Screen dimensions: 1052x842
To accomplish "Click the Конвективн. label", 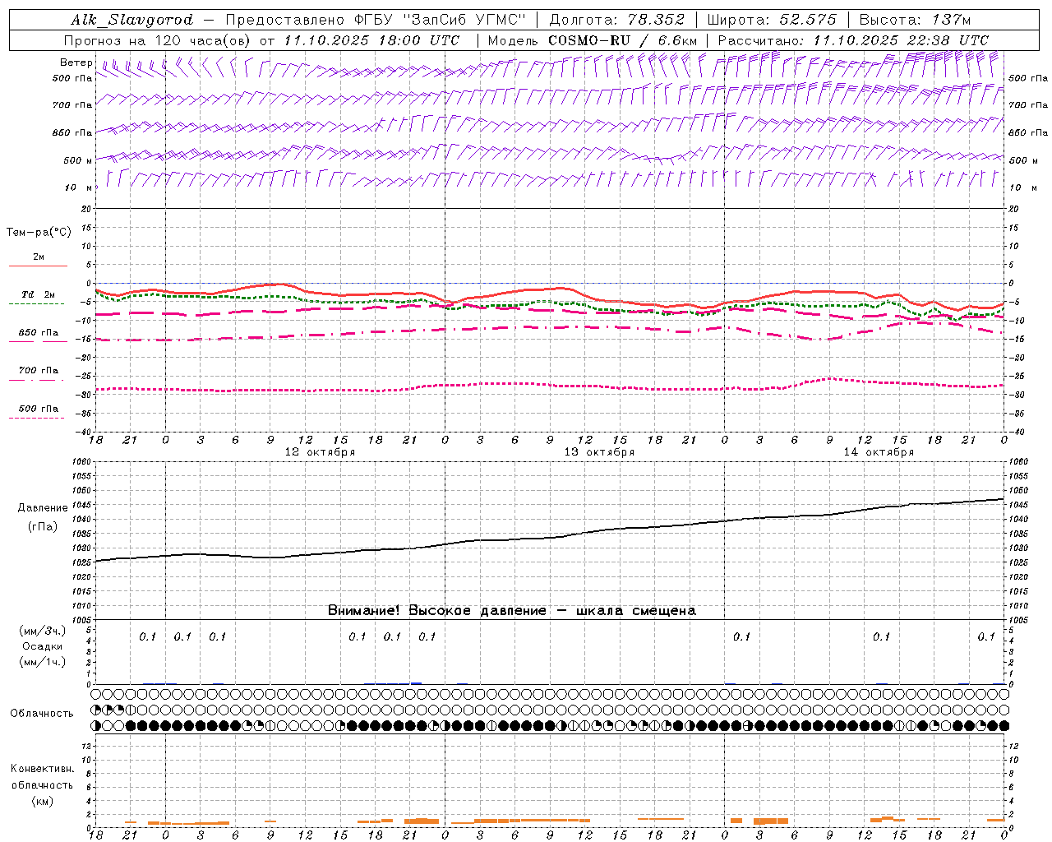I will (43, 769).
